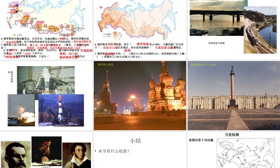Select the caption 门捷列夫
280x168 pixels.
[46, 167]
